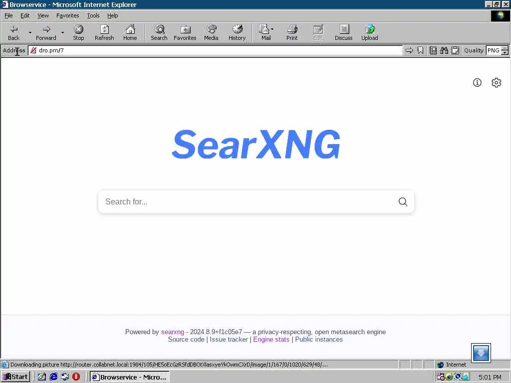This screenshot has height=383, width=511.
Task: Show the History pane
Action: [x=237, y=32]
